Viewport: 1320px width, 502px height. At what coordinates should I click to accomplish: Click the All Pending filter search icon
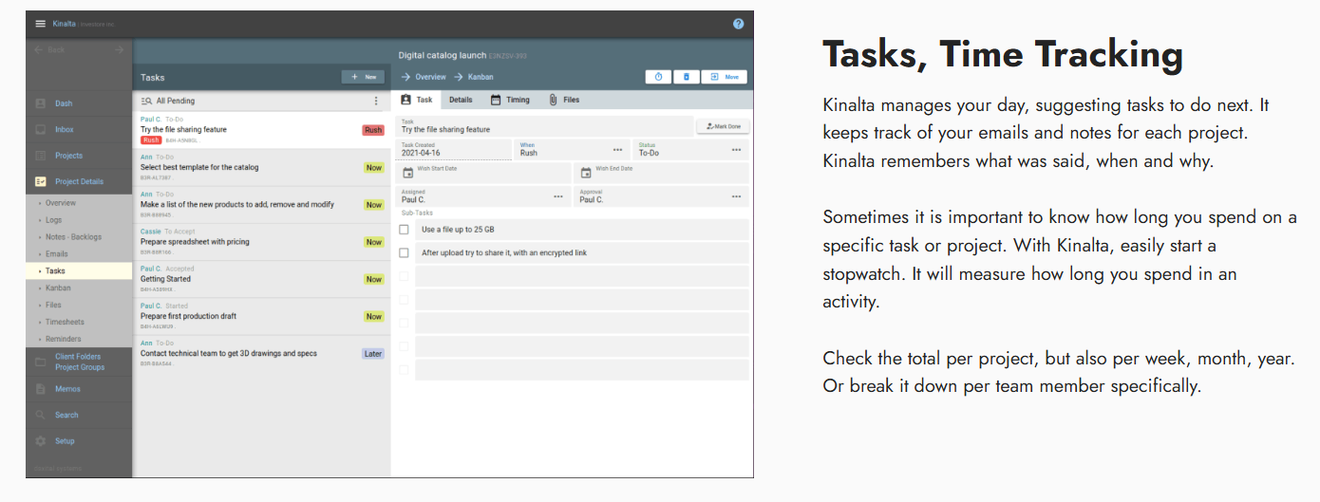tap(146, 101)
